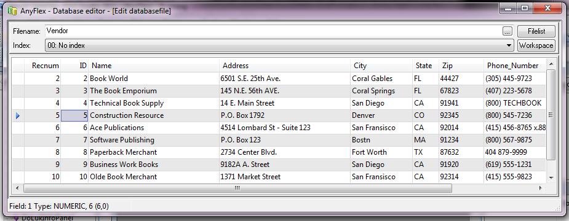Click the State column header

click(x=425, y=66)
